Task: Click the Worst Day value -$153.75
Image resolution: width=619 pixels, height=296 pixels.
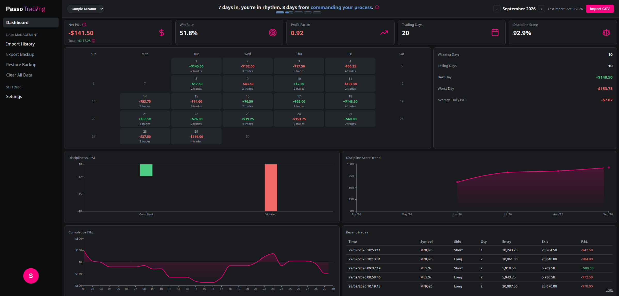Action: [x=605, y=89]
